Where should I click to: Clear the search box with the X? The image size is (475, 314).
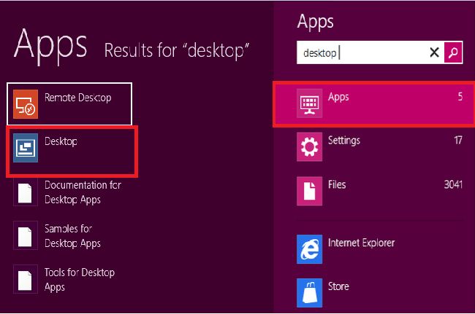[x=434, y=52]
